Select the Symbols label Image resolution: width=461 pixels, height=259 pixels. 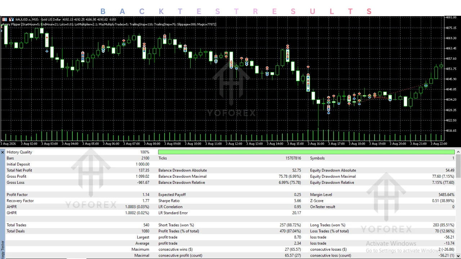click(x=317, y=158)
